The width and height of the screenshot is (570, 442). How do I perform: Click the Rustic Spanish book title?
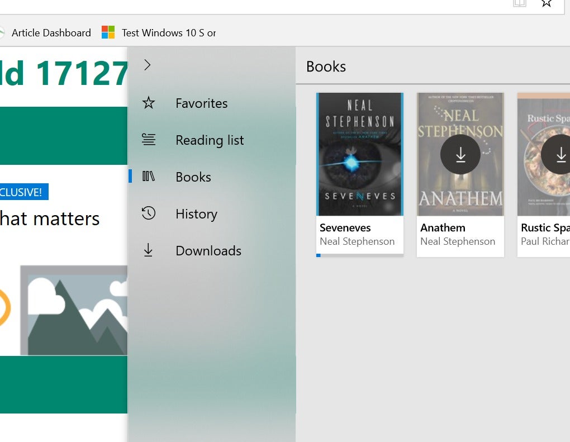click(x=545, y=228)
